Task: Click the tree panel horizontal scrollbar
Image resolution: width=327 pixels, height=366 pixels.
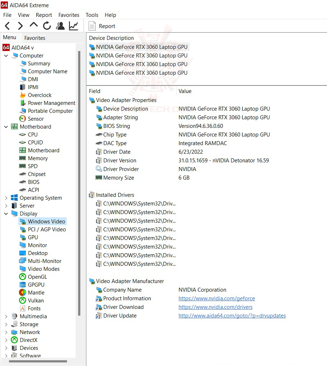Action: tap(38, 361)
